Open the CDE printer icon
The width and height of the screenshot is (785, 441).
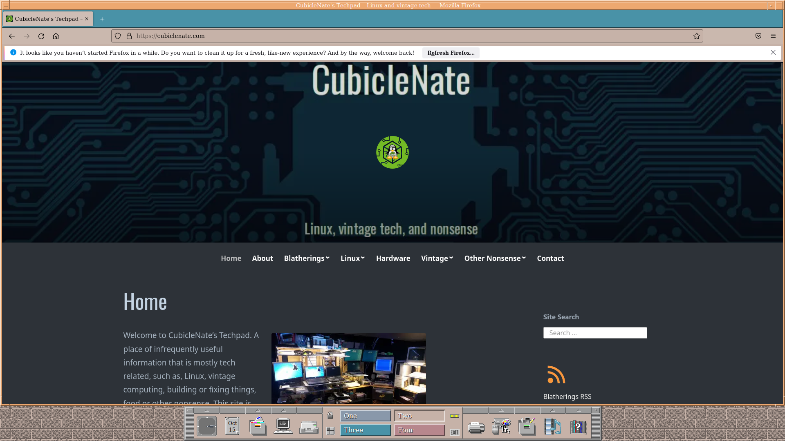[x=476, y=428]
